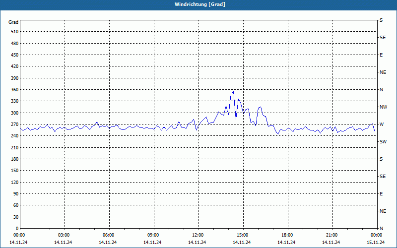Select the compass label W on right axis
397x248 pixels.
pos(382,124)
